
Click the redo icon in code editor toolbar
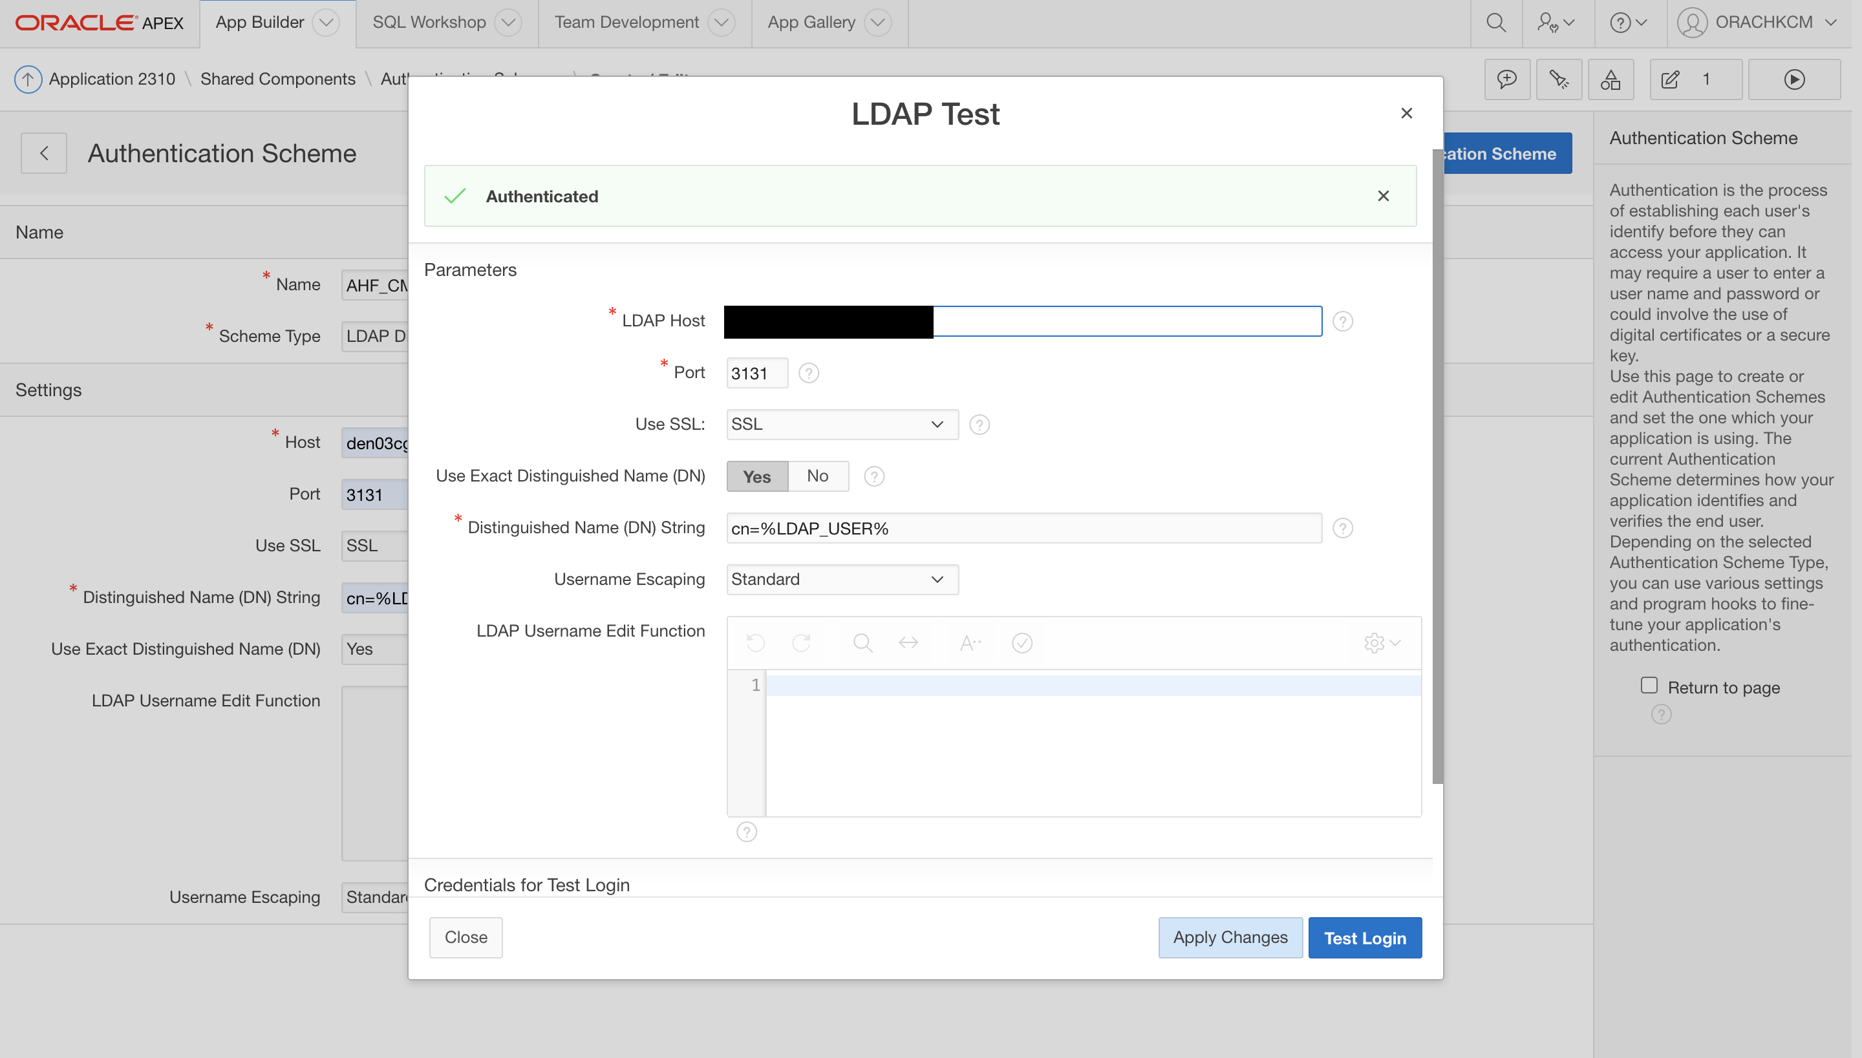coord(801,643)
